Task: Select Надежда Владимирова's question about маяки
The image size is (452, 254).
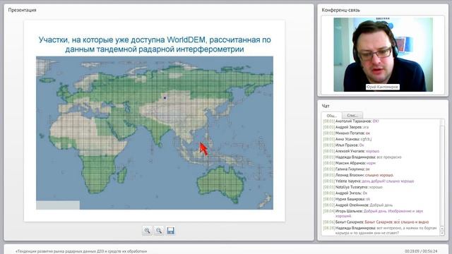Action: (380, 231)
